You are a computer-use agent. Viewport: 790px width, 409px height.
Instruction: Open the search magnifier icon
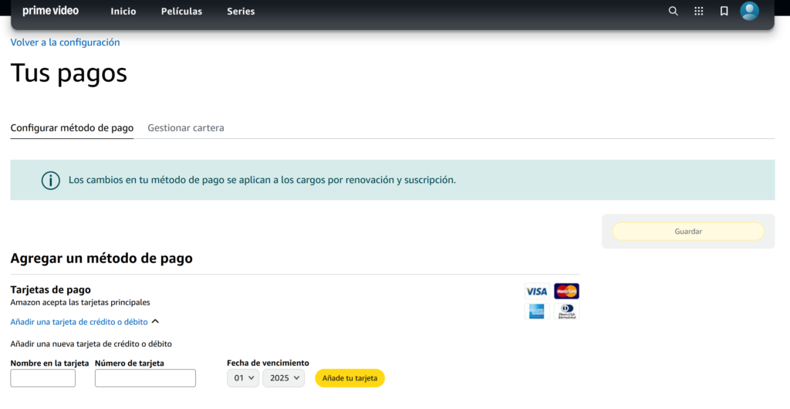tap(673, 11)
